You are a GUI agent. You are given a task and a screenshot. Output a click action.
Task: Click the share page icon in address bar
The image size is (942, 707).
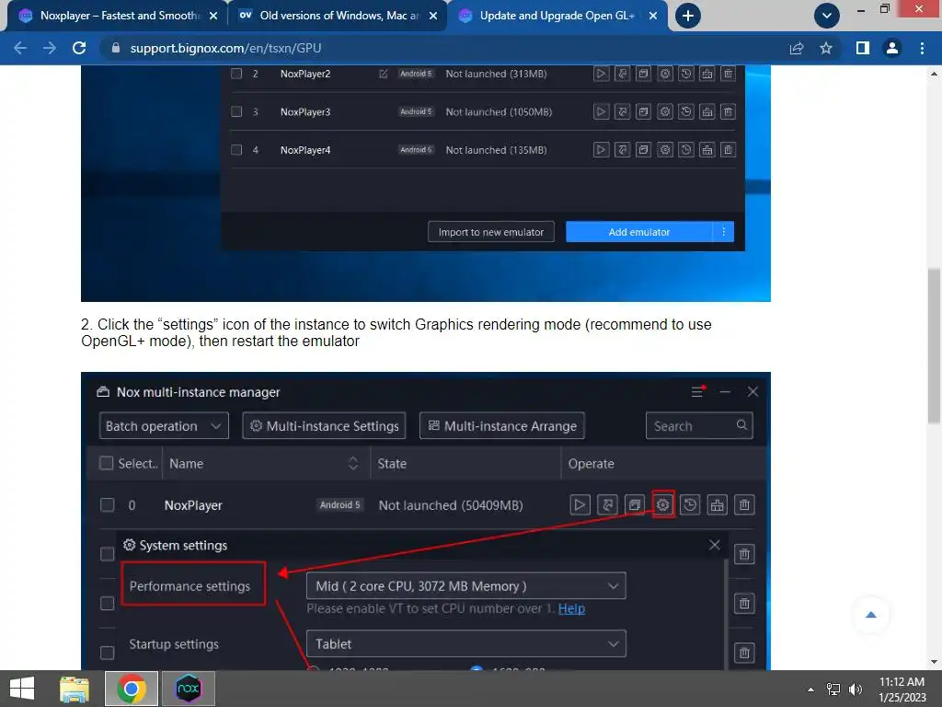797,48
